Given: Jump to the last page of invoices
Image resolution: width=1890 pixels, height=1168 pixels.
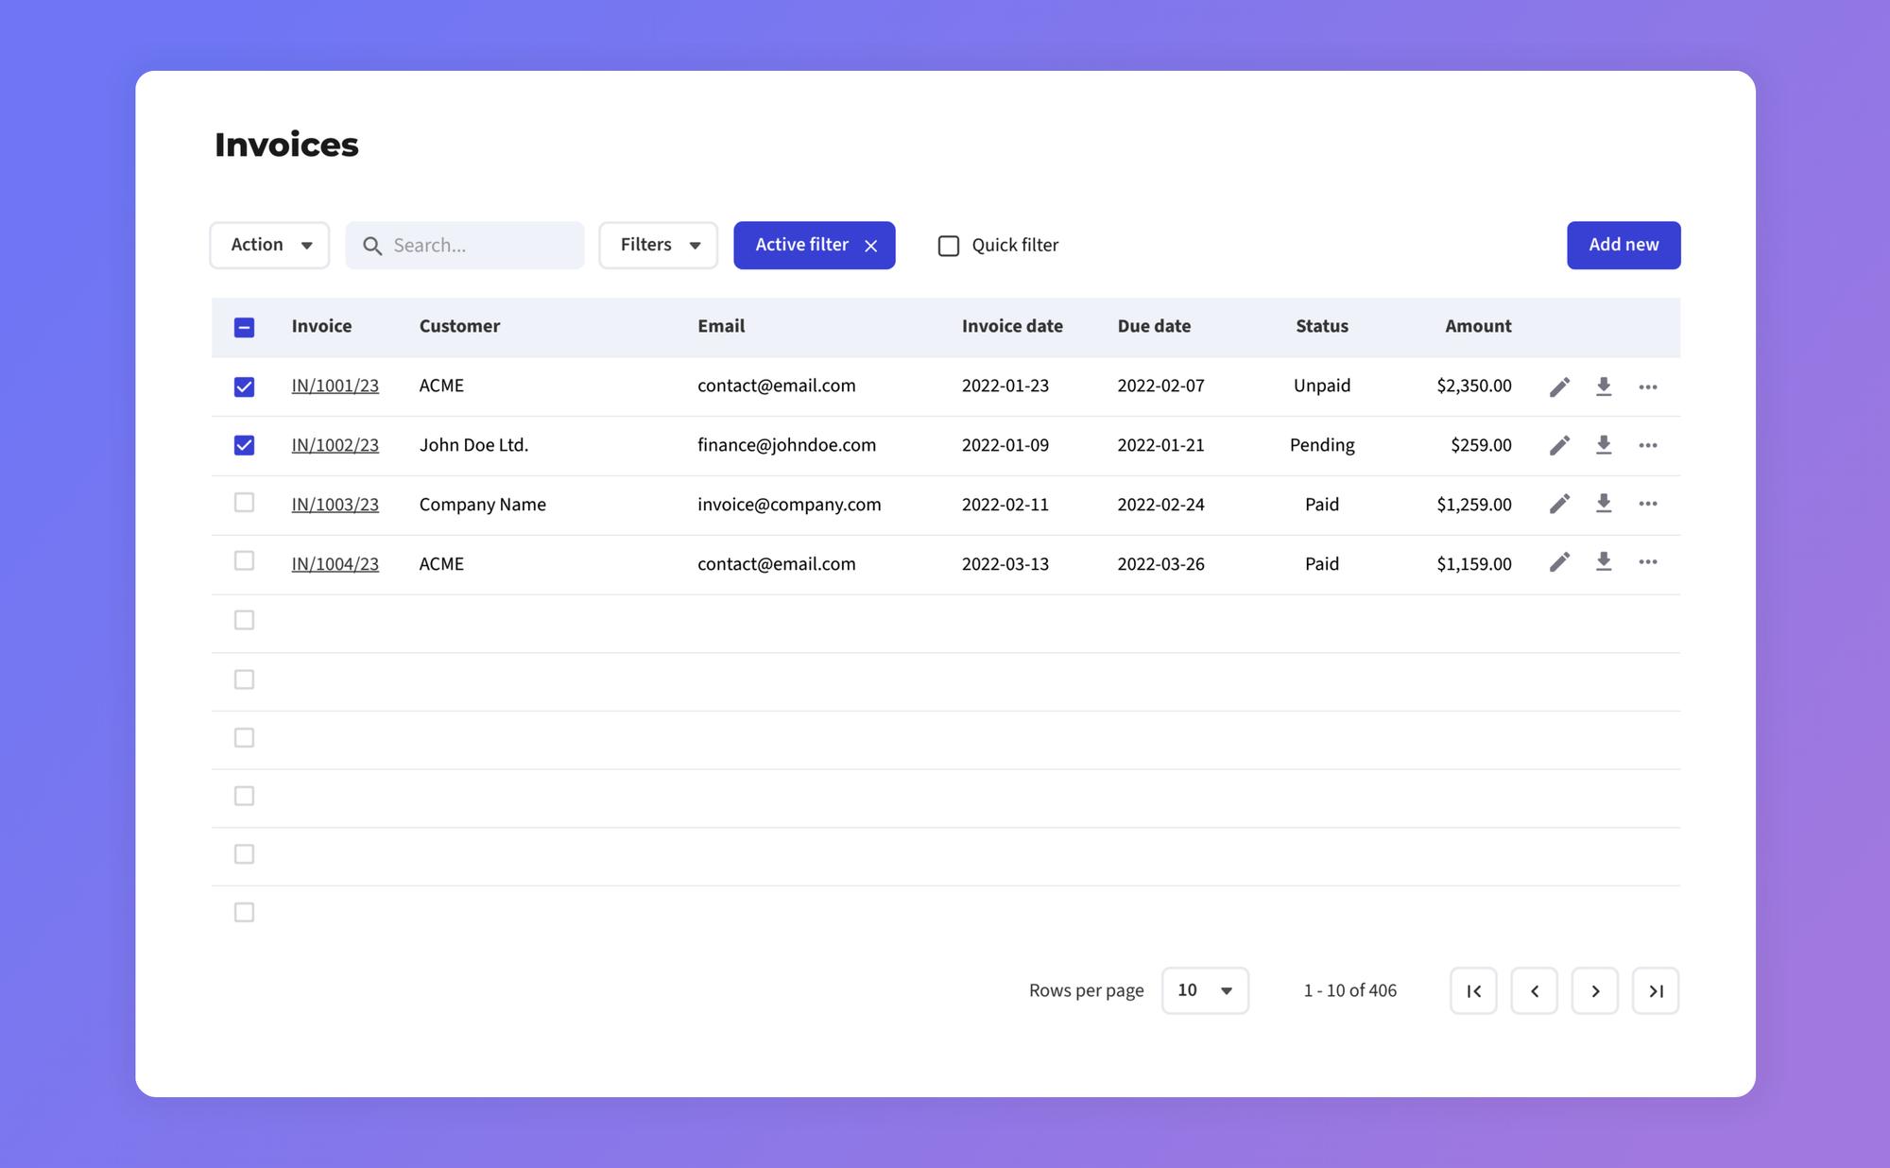Looking at the screenshot, I should point(1656,990).
